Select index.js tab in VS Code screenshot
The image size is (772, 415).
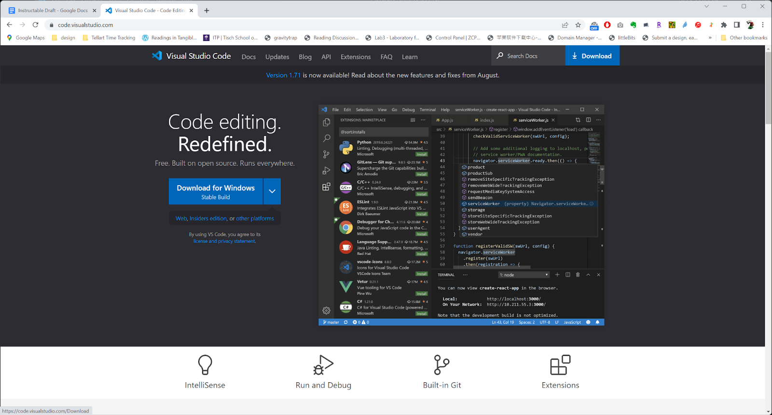click(486, 120)
